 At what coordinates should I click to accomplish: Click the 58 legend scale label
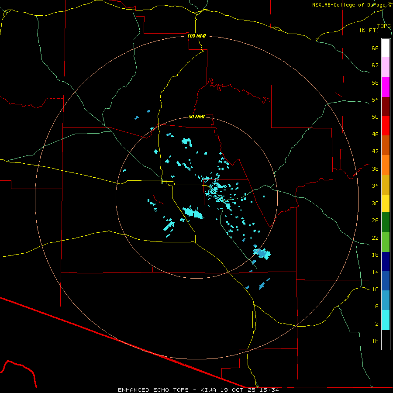tap(375, 83)
